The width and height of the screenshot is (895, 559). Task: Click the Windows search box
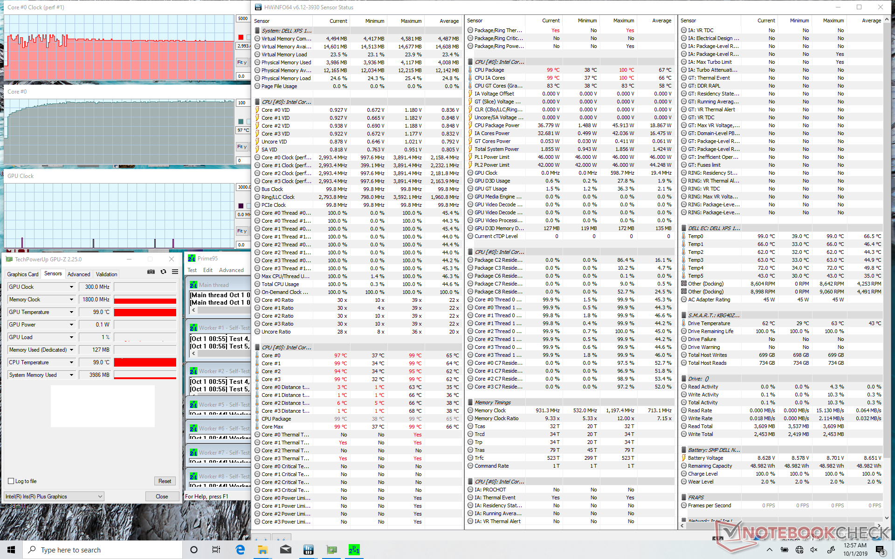(103, 550)
